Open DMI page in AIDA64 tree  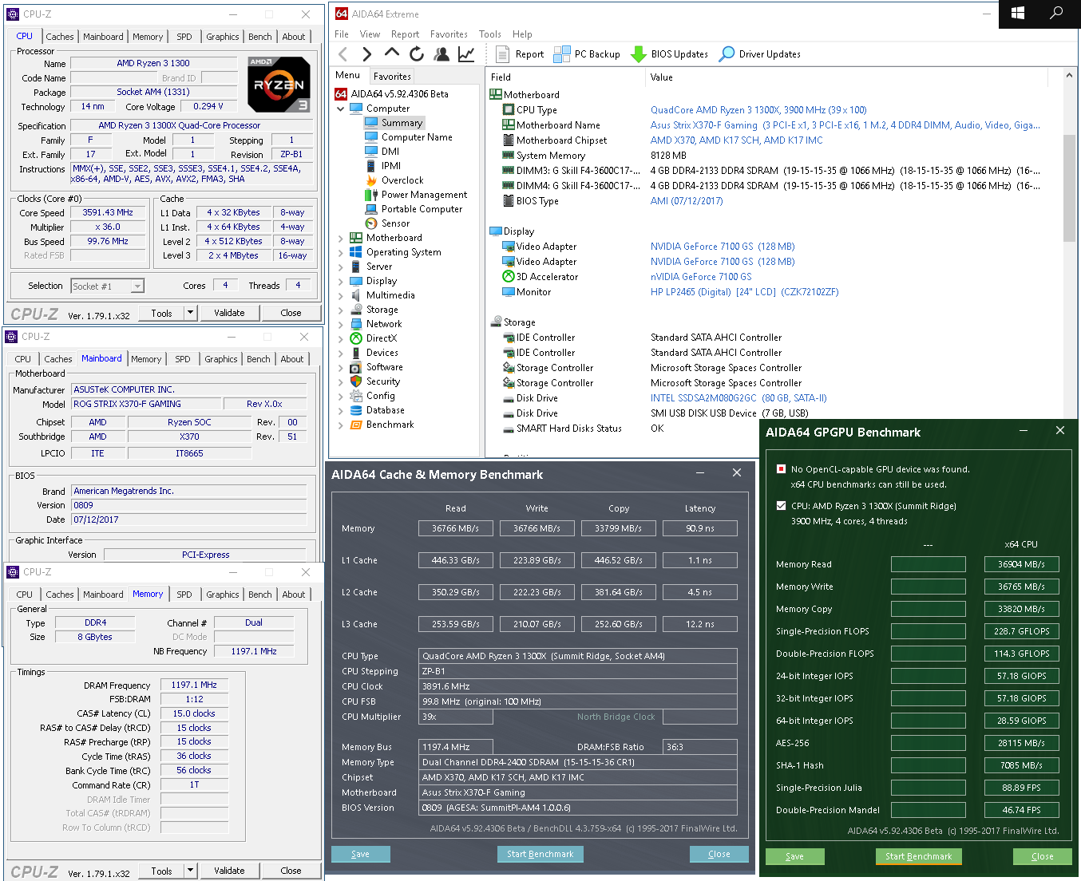[382, 152]
